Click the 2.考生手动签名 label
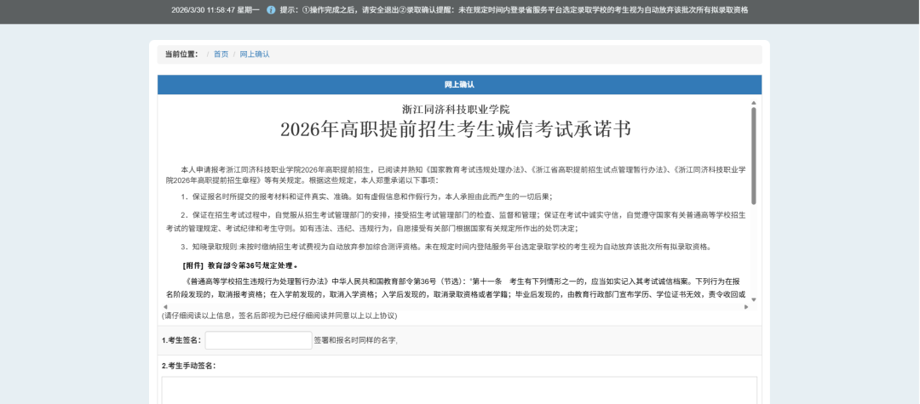This screenshot has width=920, height=404. (x=188, y=366)
